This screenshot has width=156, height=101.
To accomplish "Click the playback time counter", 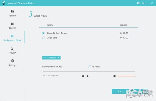I will pyautogui.click(x=50, y=76).
